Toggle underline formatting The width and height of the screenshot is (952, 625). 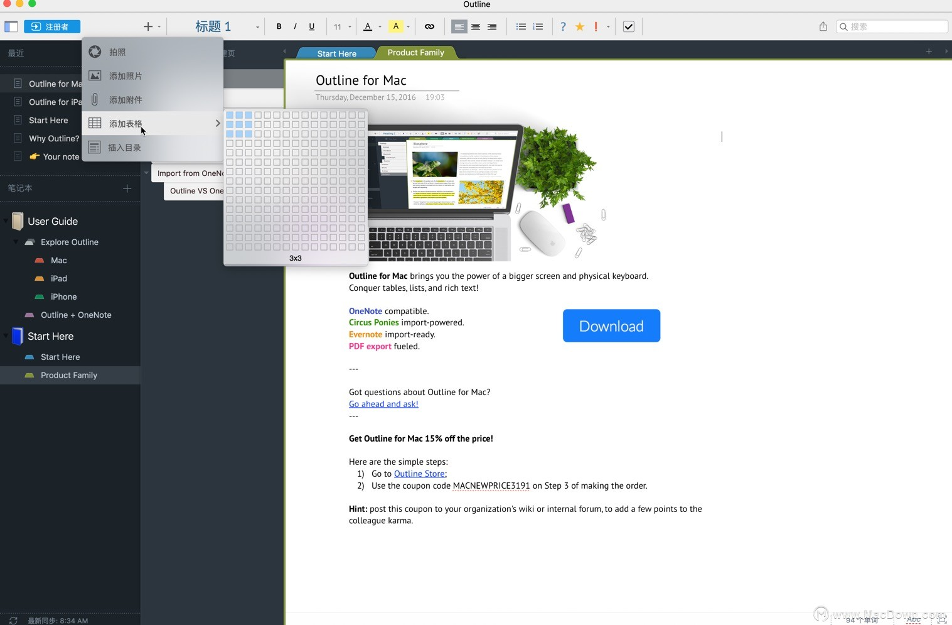pyautogui.click(x=311, y=26)
